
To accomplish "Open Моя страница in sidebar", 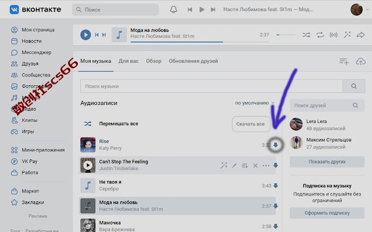I will tap(33, 30).
